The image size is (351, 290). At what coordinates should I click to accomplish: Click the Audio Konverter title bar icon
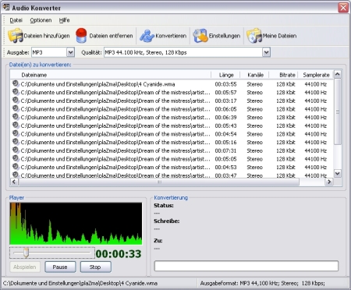pos(6,7)
